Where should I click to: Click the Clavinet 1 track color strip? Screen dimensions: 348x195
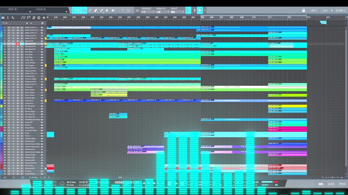click(1, 87)
